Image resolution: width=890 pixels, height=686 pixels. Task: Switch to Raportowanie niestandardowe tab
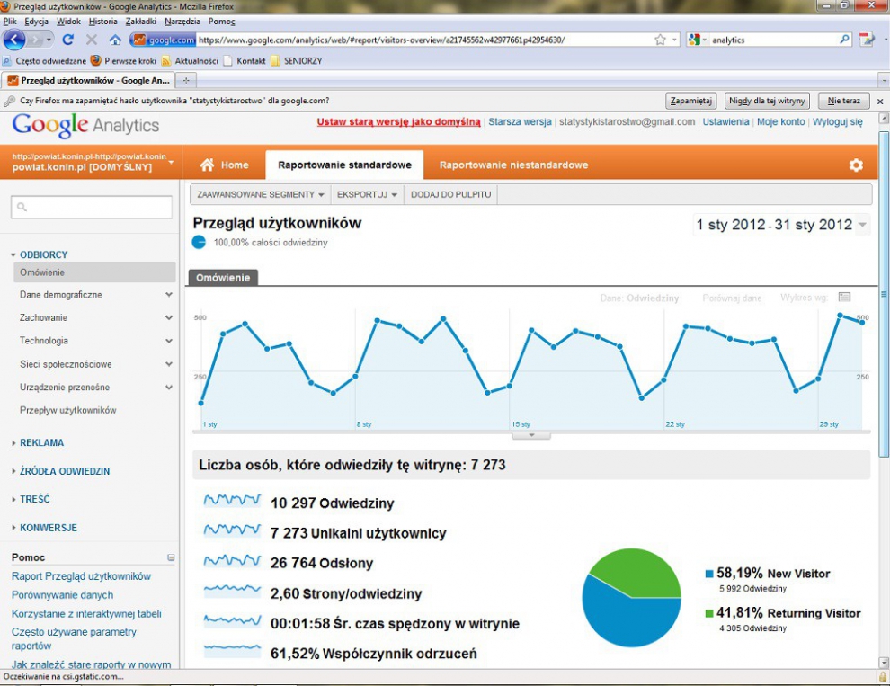tap(513, 165)
